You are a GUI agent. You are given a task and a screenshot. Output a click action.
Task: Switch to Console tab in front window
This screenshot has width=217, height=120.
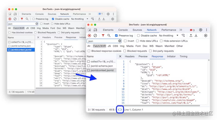[123, 30]
